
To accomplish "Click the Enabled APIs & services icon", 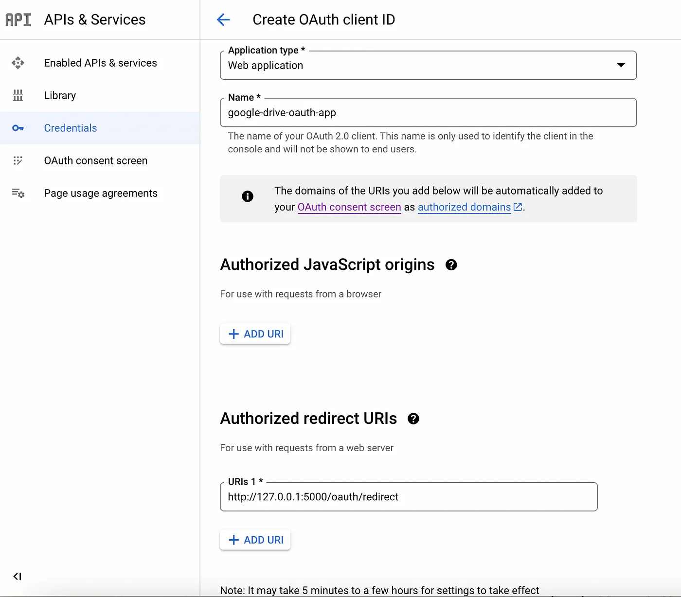I will pos(18,63).
